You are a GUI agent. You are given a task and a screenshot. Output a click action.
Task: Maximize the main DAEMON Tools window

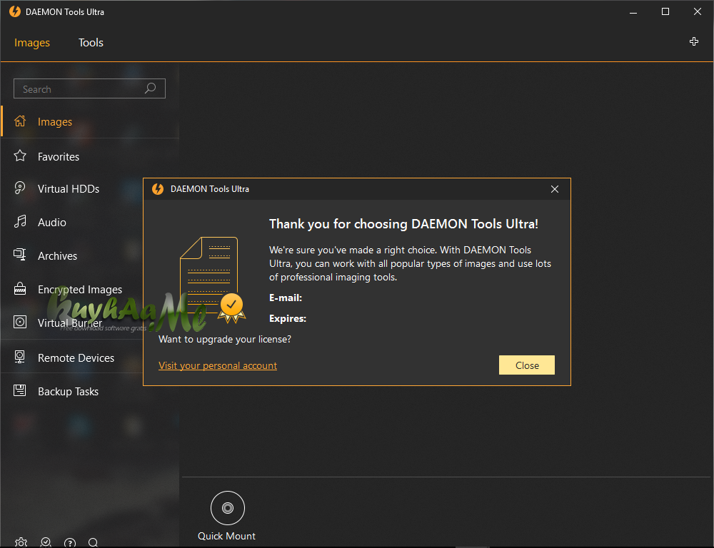[x=665, y=12]
